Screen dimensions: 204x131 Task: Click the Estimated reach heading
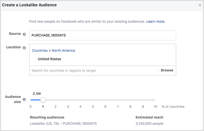[x=150, y=117]
